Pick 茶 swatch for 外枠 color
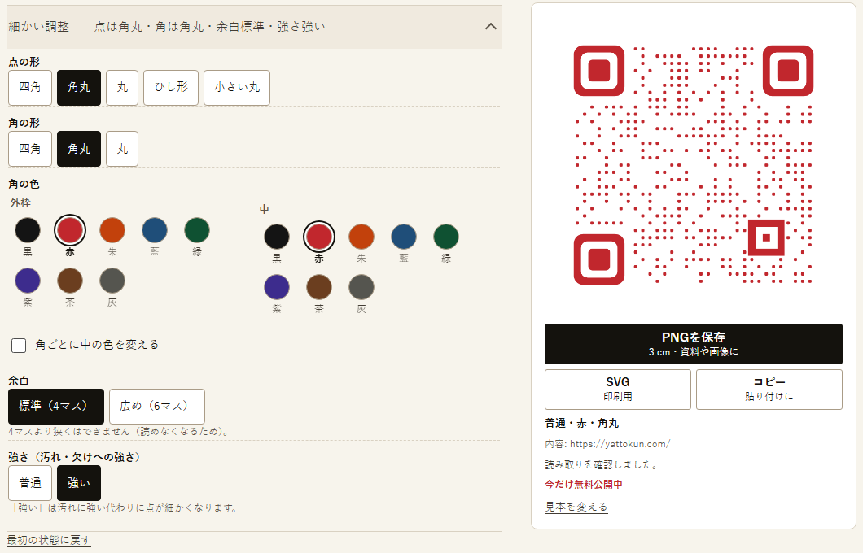The height and width of the screenshot is (553, 863). [70, 281]
